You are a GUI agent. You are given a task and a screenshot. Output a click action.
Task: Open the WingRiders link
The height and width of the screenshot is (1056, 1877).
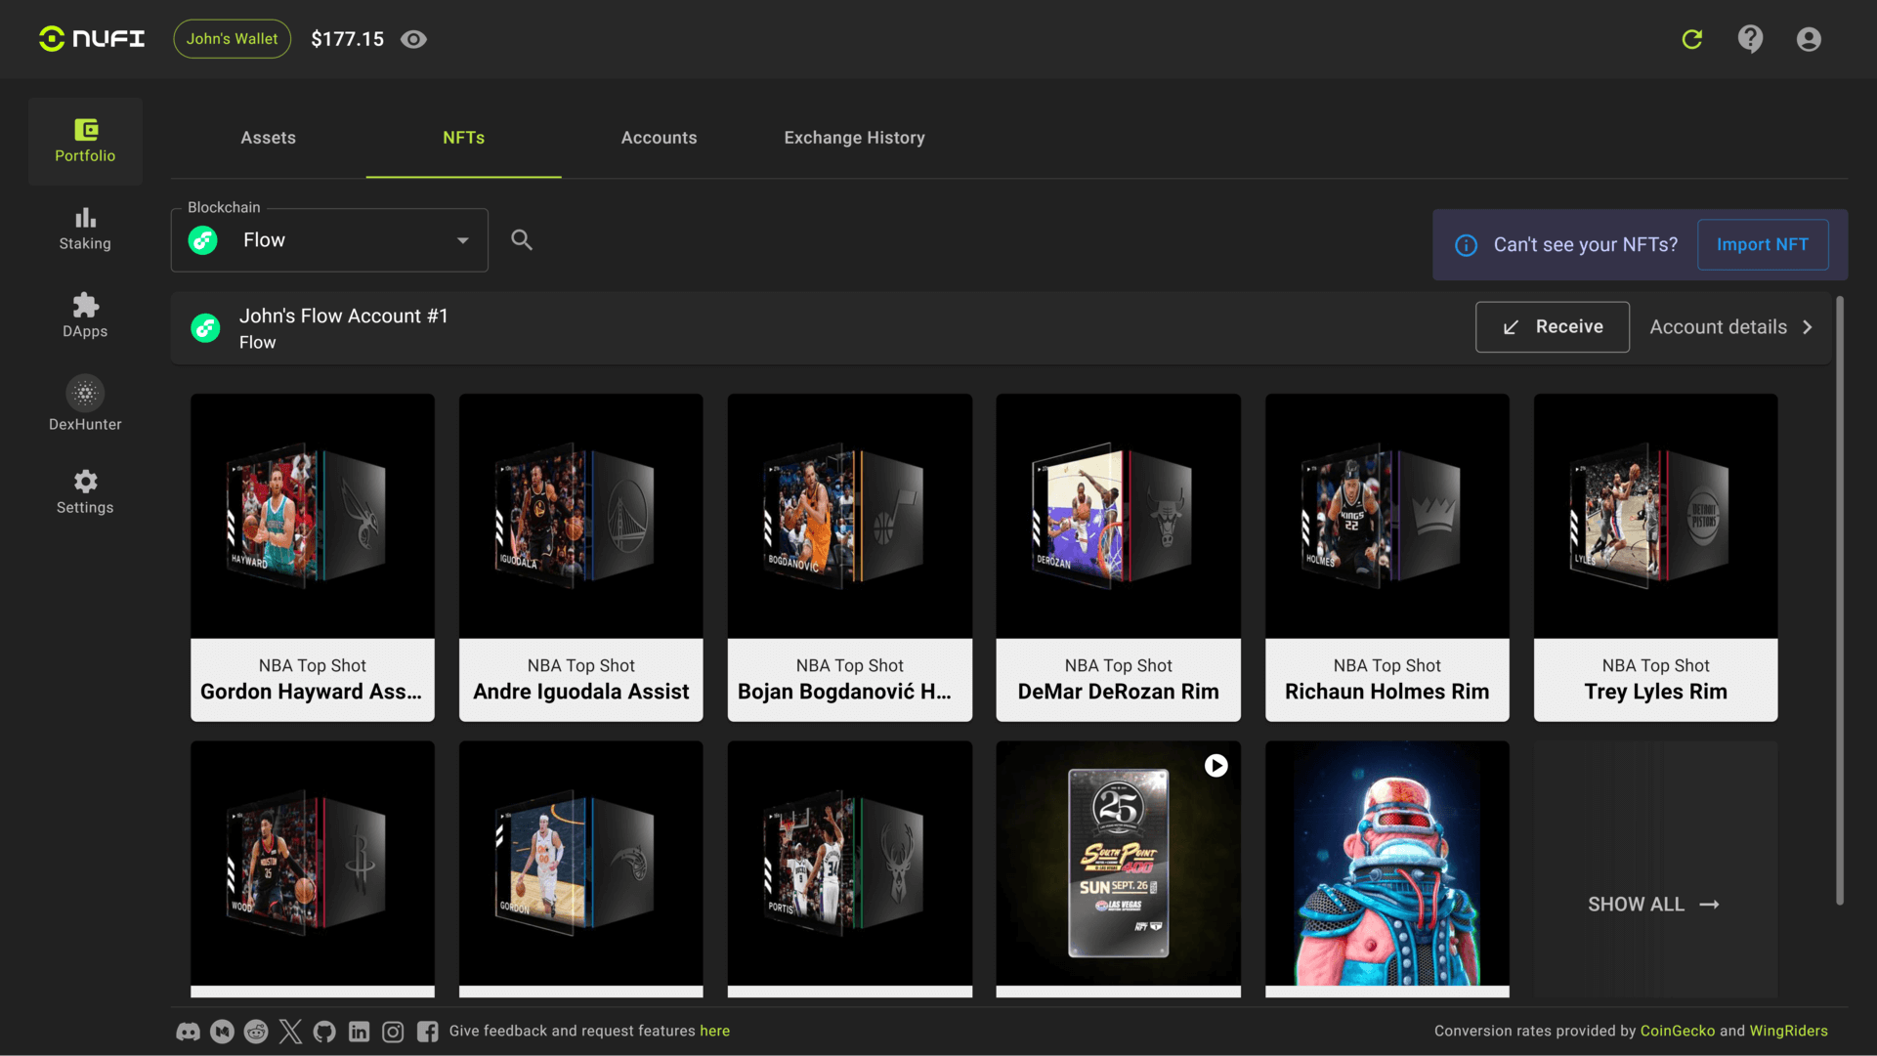click(x=1788, y=1032)
